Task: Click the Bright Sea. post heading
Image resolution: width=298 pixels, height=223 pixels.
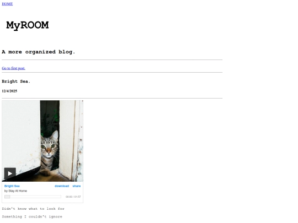Action: (16, 81)
